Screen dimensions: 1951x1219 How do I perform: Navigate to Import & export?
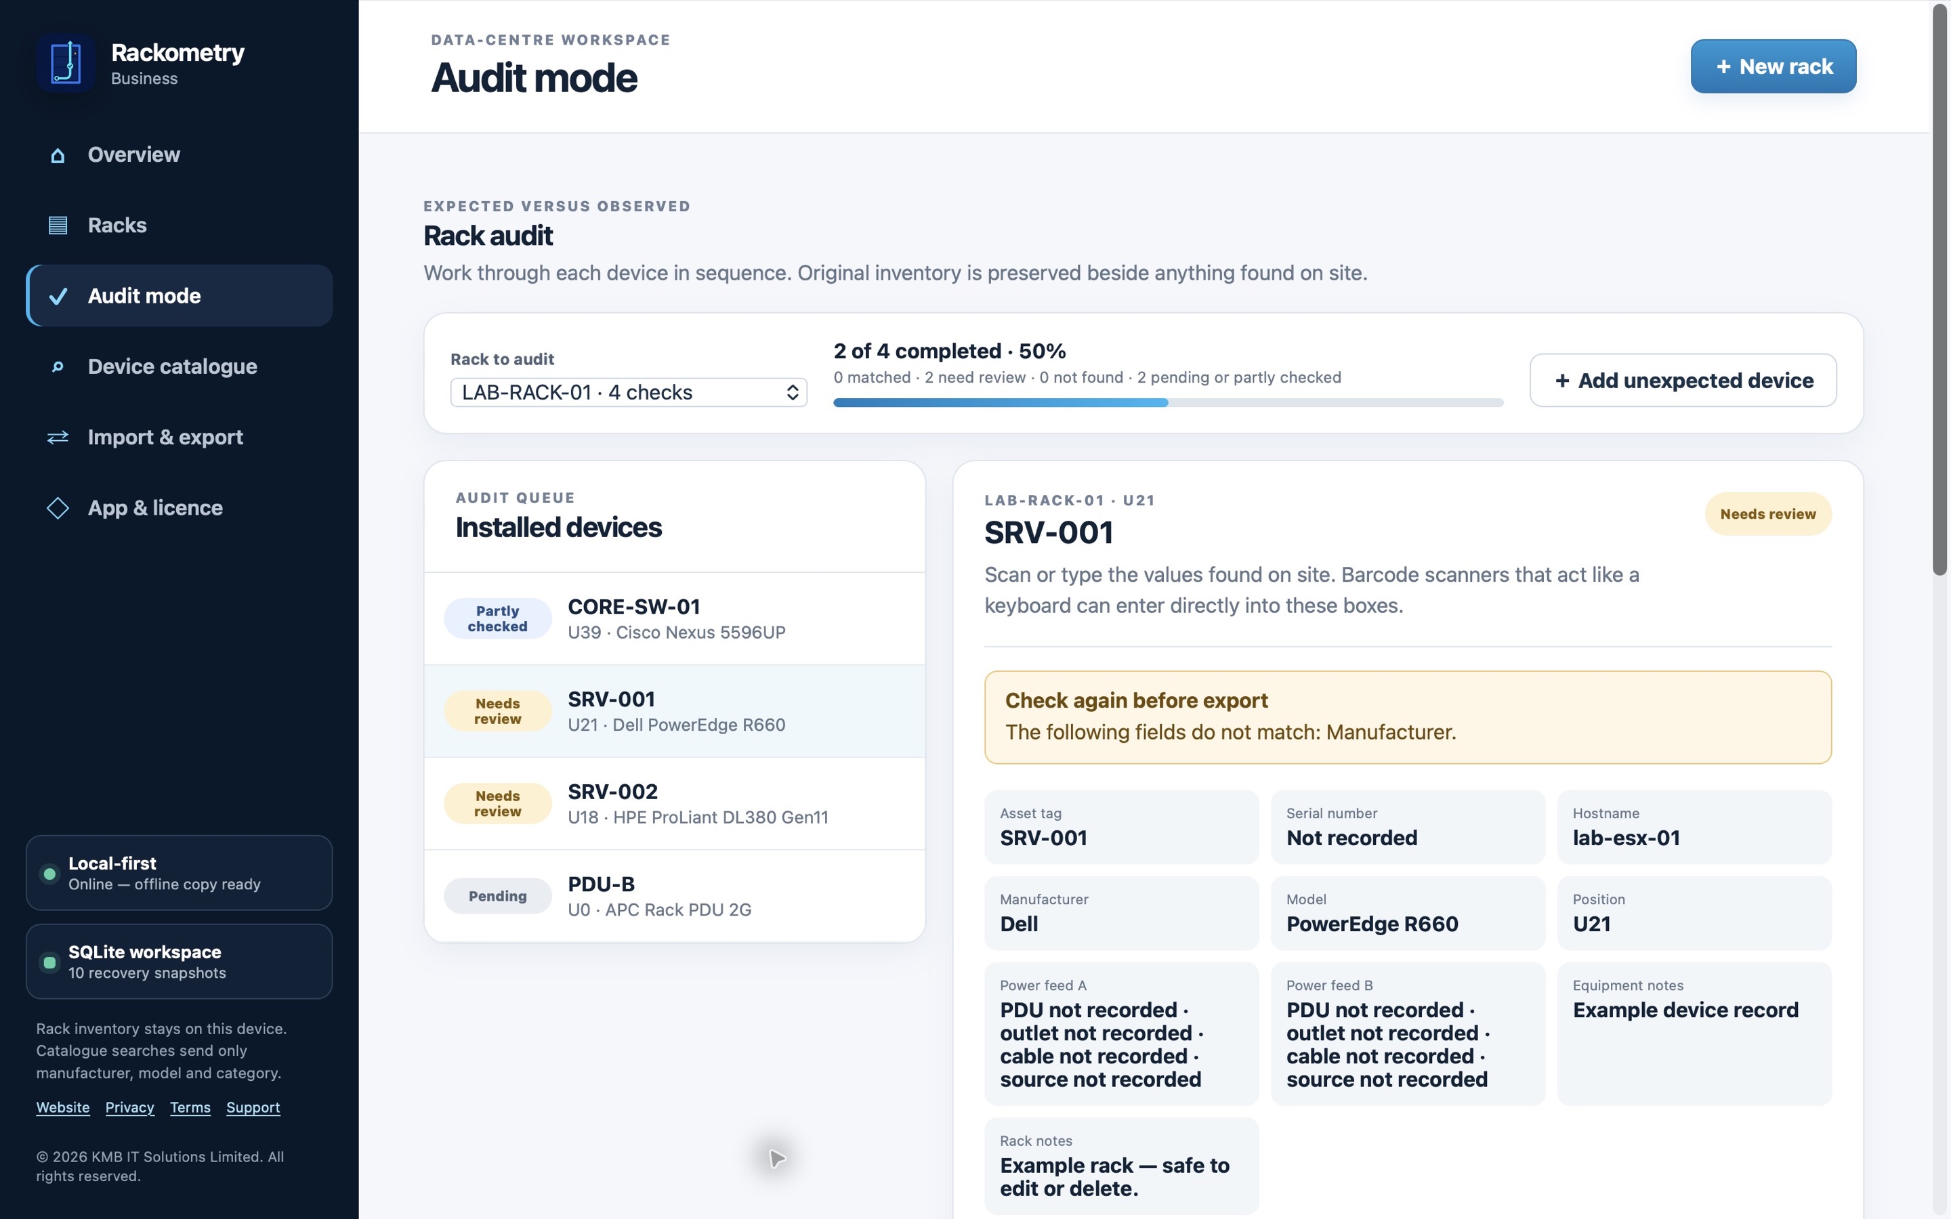point(179,437)
